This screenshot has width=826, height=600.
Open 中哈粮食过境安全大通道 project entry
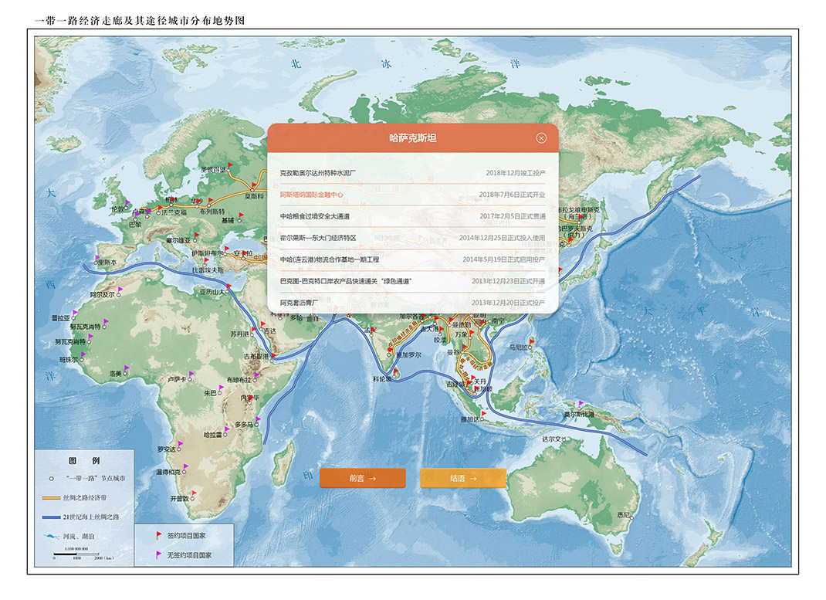tap(314, 216)
